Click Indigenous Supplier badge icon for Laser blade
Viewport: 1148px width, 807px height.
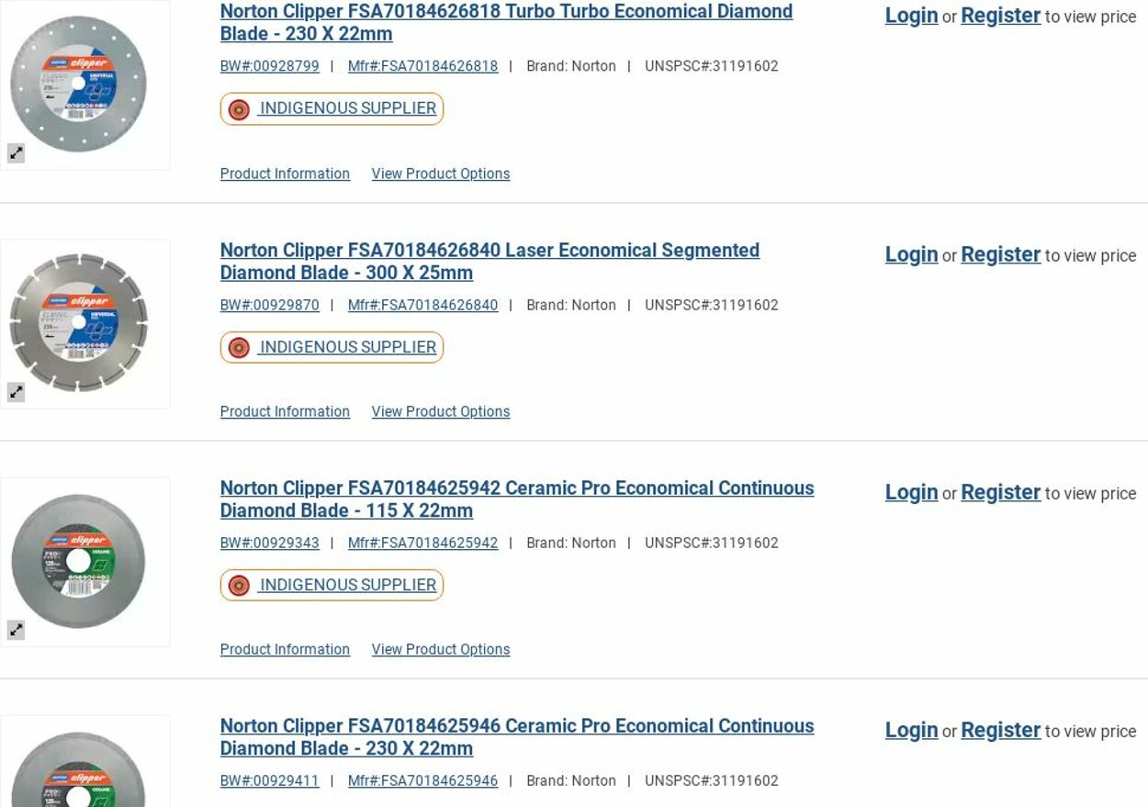click(239, 348)
